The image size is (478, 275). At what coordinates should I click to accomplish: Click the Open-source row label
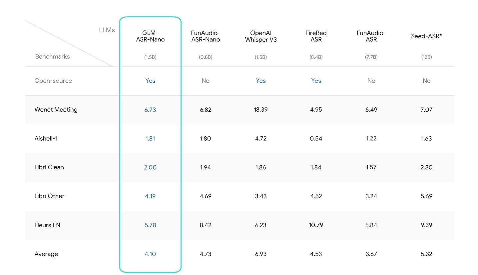coord(53,81)
